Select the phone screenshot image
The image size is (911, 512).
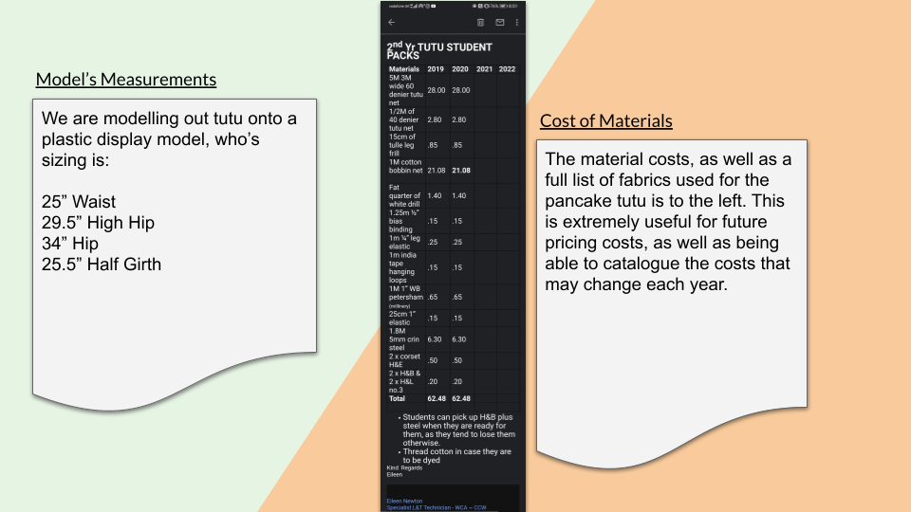pos(453,284)
